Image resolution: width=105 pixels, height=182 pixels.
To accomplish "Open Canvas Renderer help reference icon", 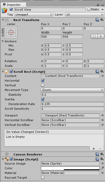I will point(97,154).
